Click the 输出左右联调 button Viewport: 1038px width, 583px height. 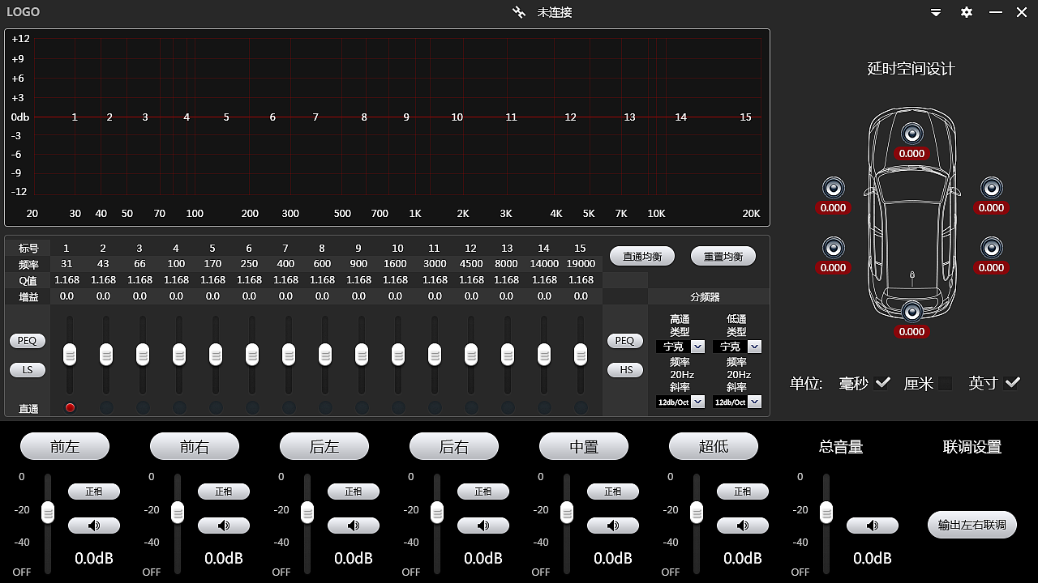(972, 525)
